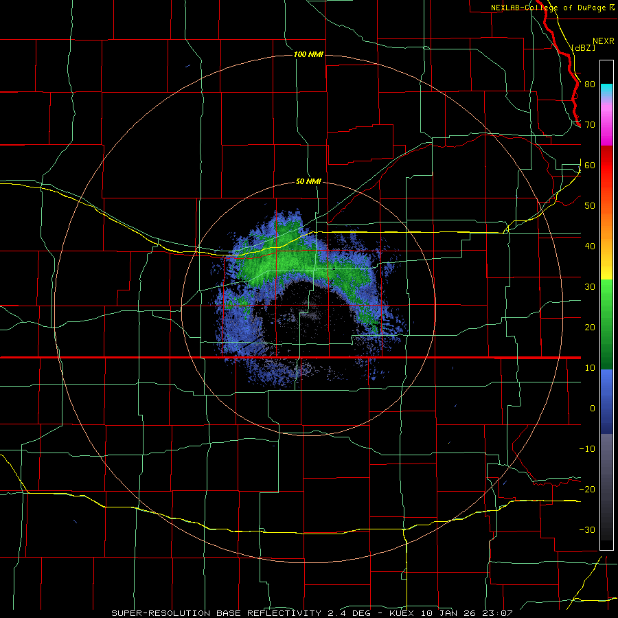Image resolution: width=618 pixels, height=618 pixels.
Task: Click the 10 value on the dBZ scale
Action: [x=590, y=368]
